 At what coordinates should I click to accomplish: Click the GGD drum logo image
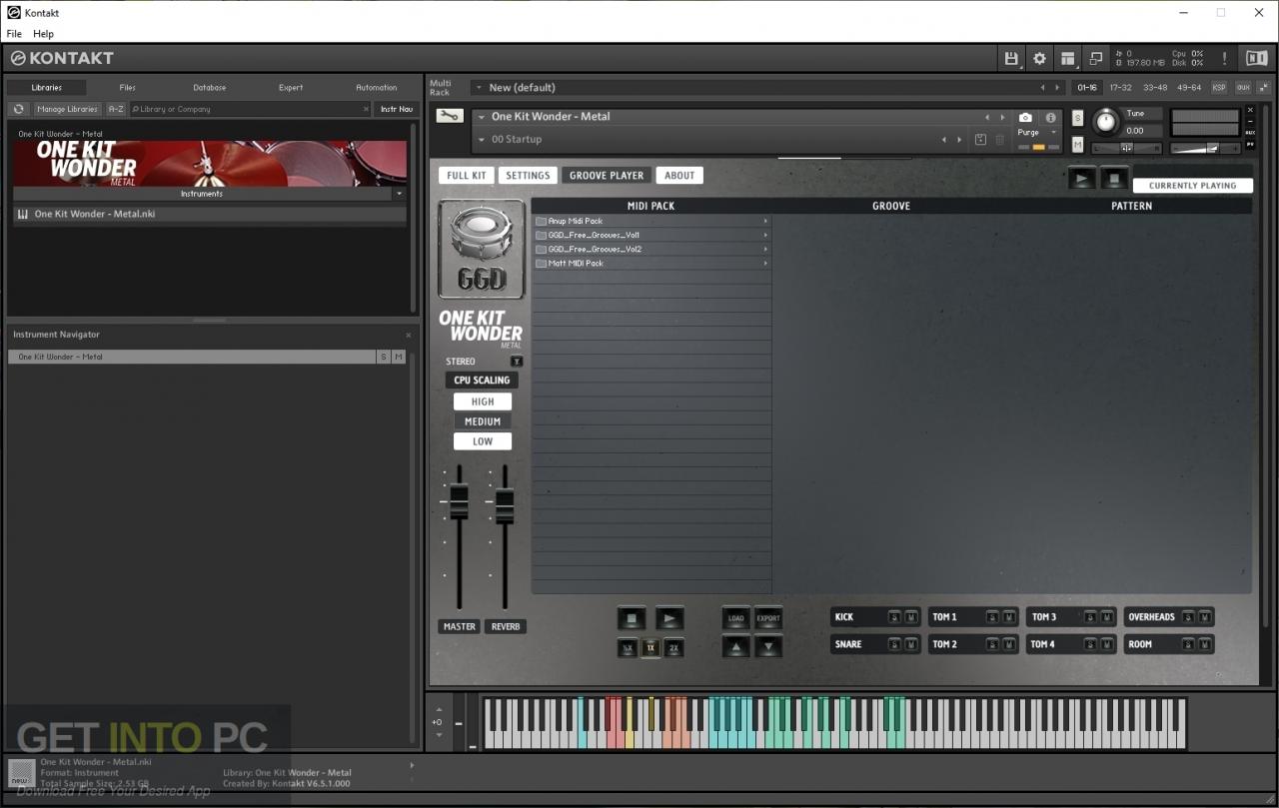482,249
